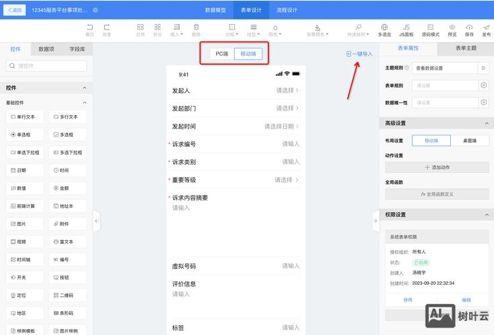The image size is (494, 335).
Task: Select the 视频 video control
Action: click(x=25, y=242)
